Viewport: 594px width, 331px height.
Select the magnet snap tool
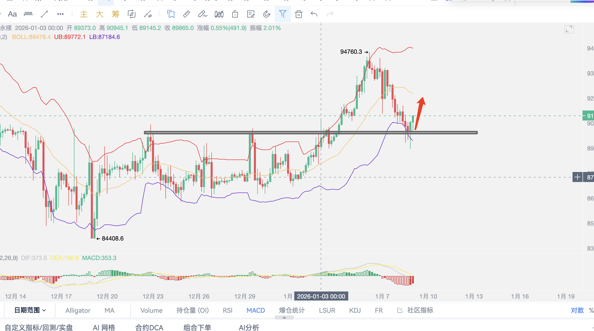267,14
